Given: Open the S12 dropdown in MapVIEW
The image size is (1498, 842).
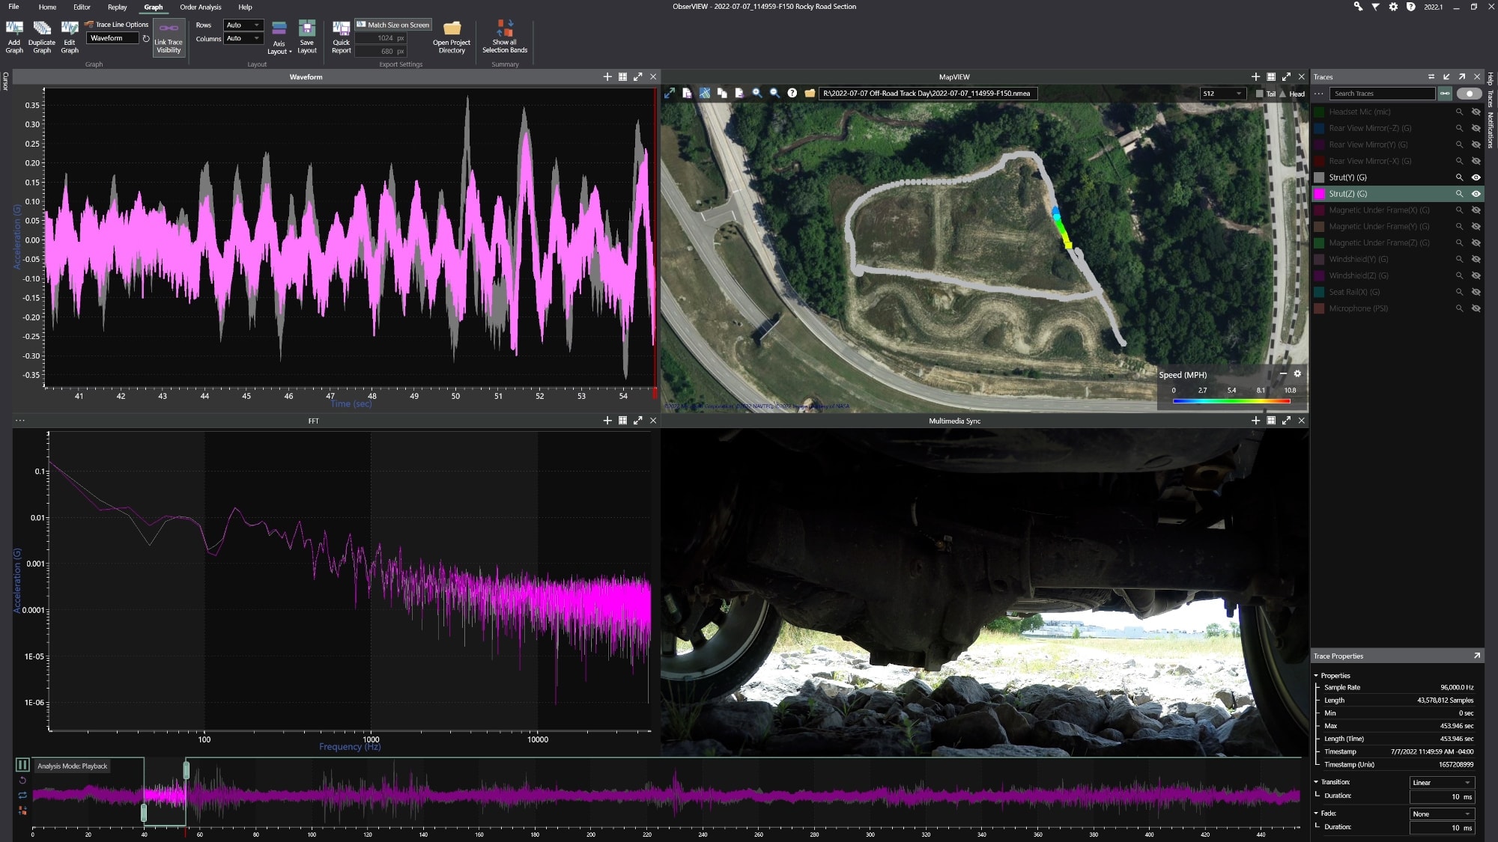Looking at the screenshot, I should point(1222,94).
